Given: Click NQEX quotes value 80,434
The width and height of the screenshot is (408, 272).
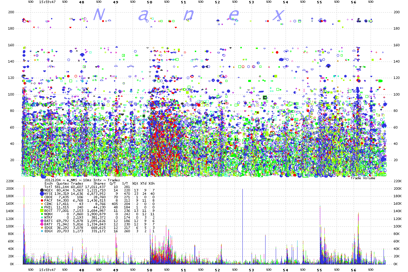Looking at the screenshot, I should (63, 190).
